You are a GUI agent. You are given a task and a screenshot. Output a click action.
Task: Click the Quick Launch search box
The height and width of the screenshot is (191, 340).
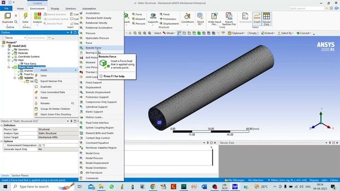(x=307, y=8)
